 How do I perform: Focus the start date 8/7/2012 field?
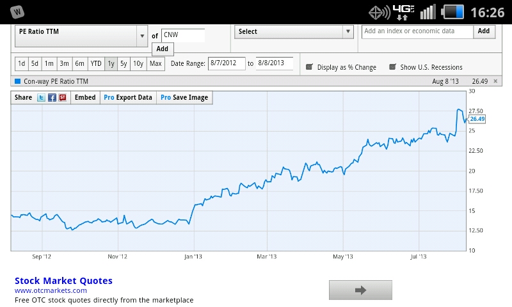click(x=227, y=63)
